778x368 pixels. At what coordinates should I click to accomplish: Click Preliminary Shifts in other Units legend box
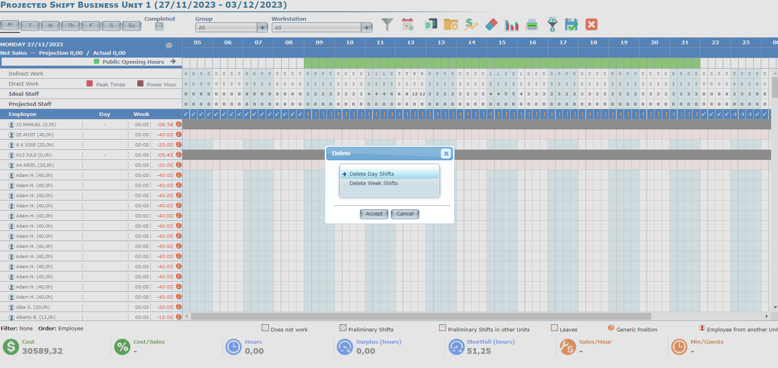(442, 327)
